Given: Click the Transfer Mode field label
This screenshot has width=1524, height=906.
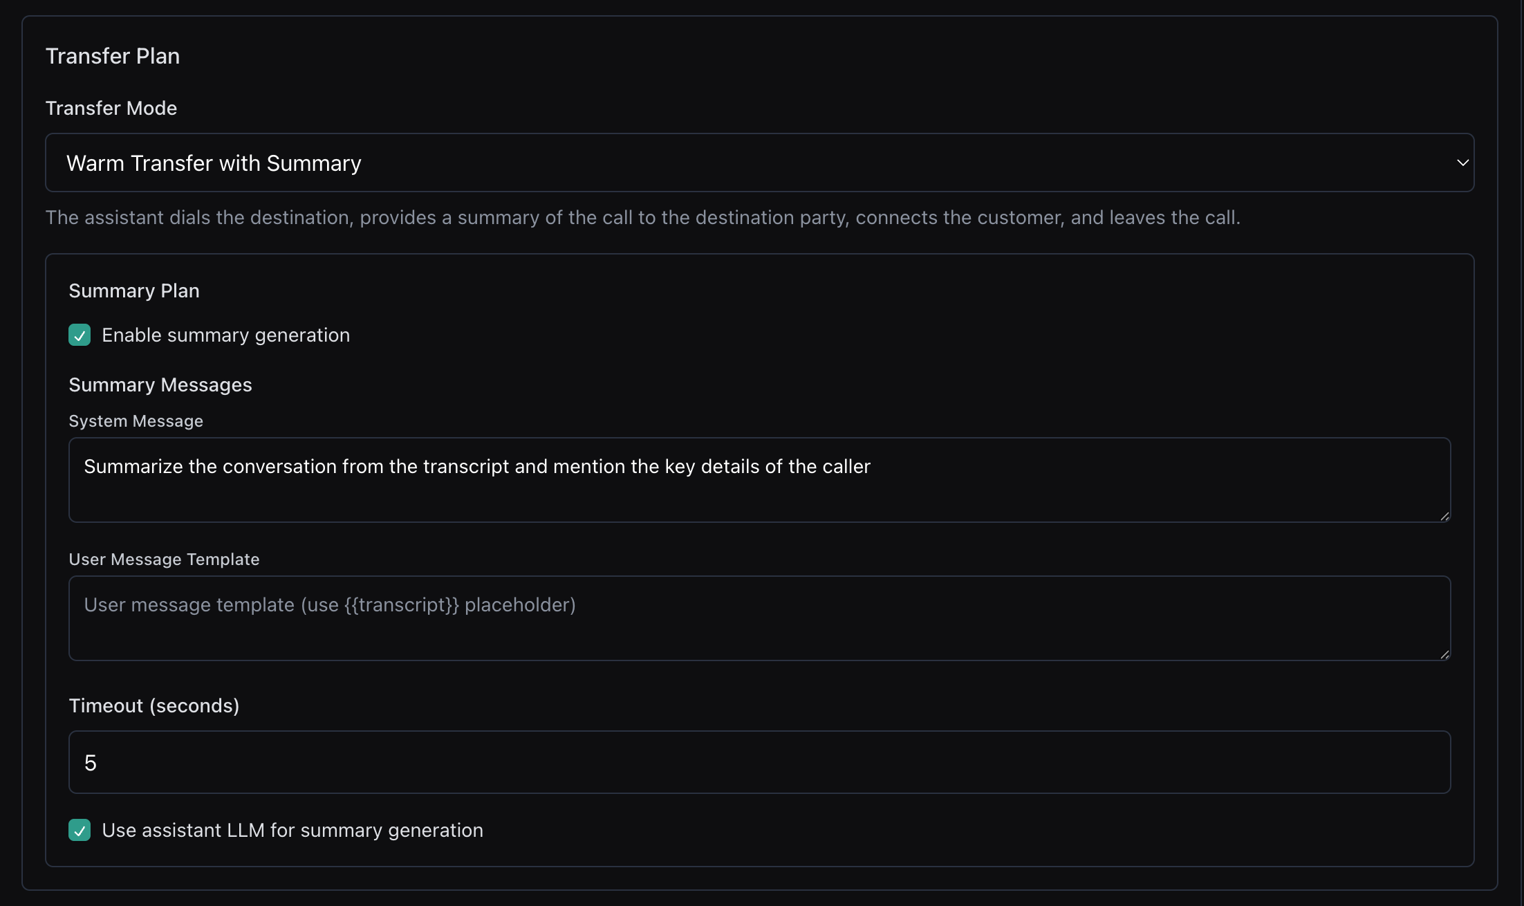Looking at the screenshot, I should point(111,109).
